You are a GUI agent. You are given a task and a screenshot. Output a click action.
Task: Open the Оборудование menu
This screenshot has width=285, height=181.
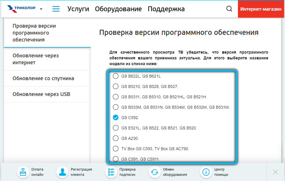pyautogui.click(x=118, y=9)
